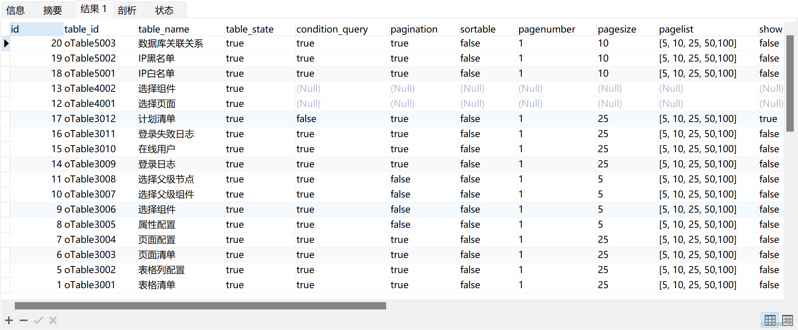
Task: Click the table_id column header
Action: [100, 29]
